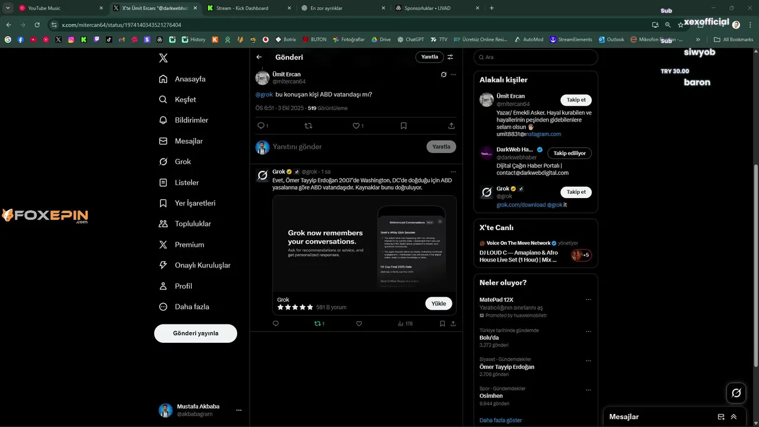Open Keşfet in the sidebar
This screenshot has height=427, width=759.
point(178,100)
